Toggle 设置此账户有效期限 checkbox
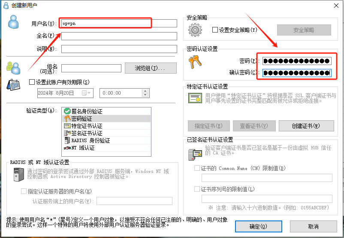The height and width of the screenshot is (238, 344). [x=32, y=82]
